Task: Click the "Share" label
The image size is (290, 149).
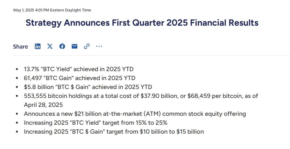Action: [20, 47]
